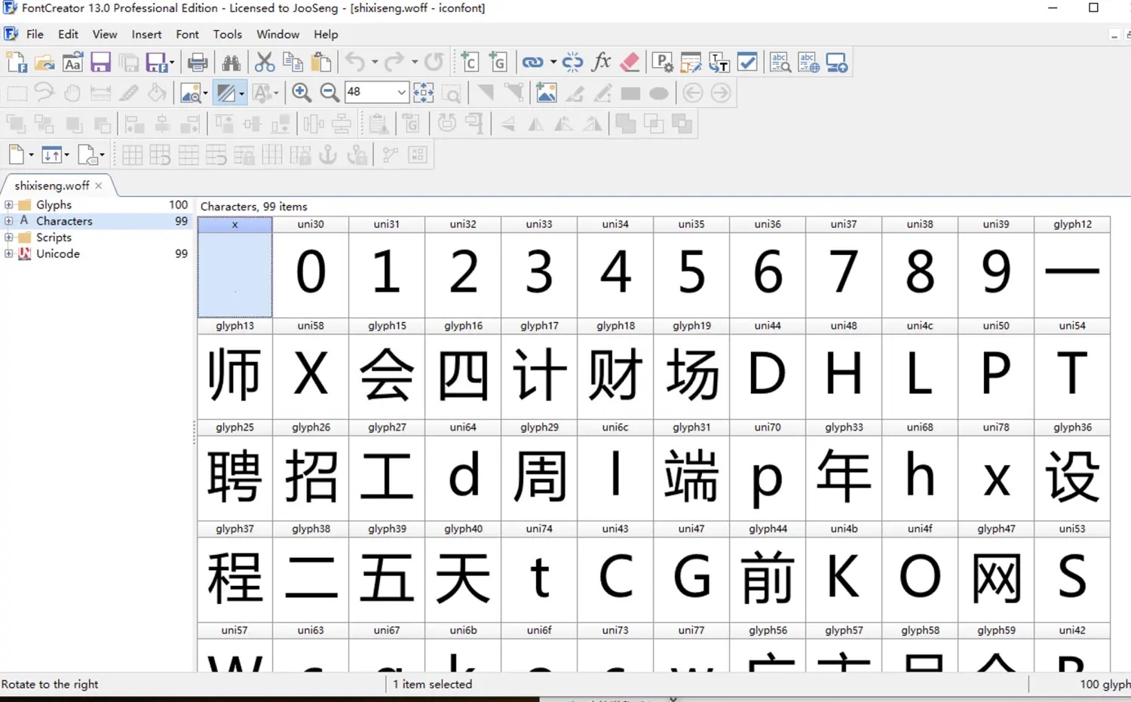Open the image preview toolbar dropdown
The width and height of the screenshot is (1131, 702).
tap(205, 93)
